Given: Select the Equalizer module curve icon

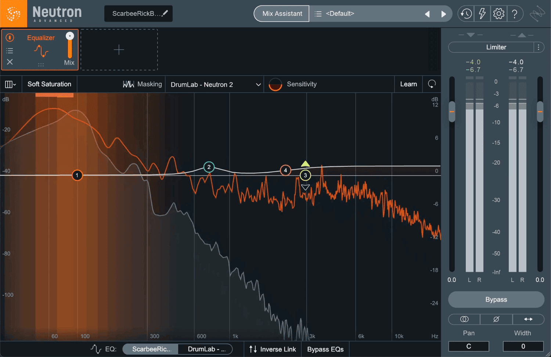Looking at the screenshot, I should click(x=41, y=51).
